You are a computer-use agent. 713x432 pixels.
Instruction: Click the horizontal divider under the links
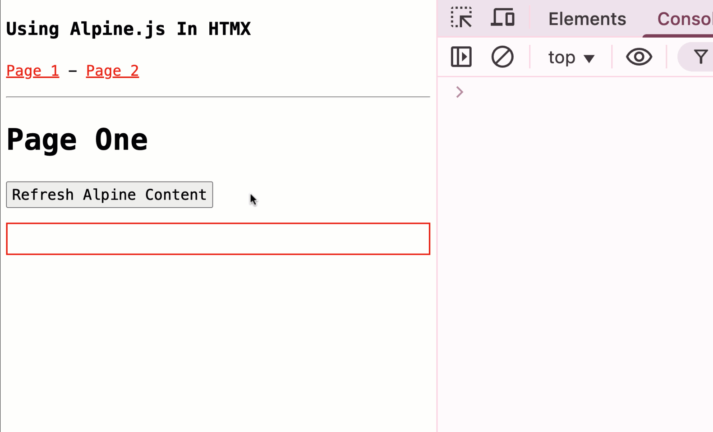(x=218, y=97)
